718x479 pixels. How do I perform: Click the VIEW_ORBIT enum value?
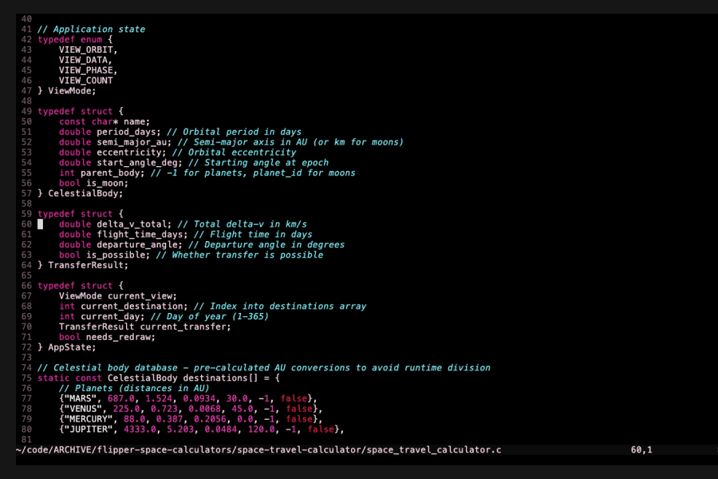click(x=88, y=49)
